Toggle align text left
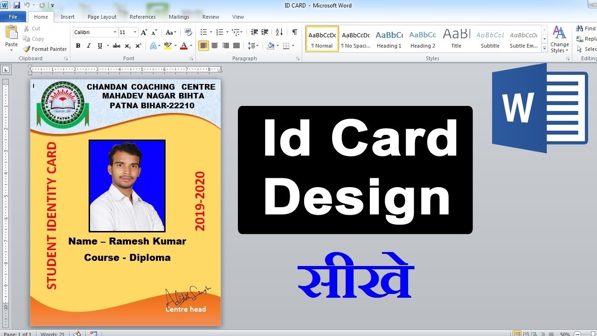The image size is (597, 336). pos(203,46)
